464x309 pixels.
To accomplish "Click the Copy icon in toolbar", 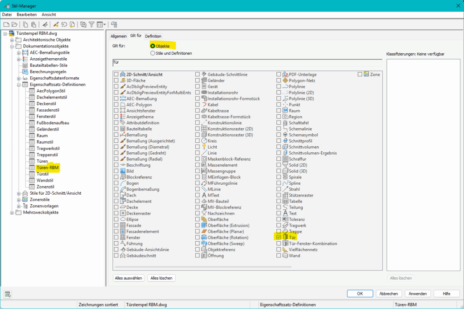I will [x=26, y=24].
